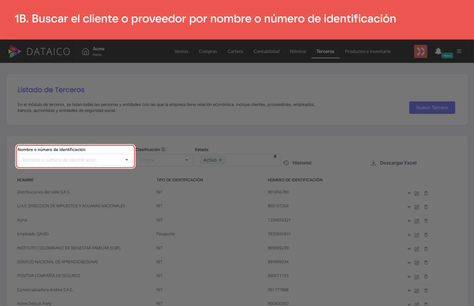
Task: Select the number 800197268
Action: click(278, 206)
